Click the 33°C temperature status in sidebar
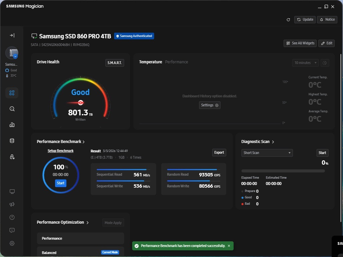The height and width of the screenshot is (257, 343). 13,76
